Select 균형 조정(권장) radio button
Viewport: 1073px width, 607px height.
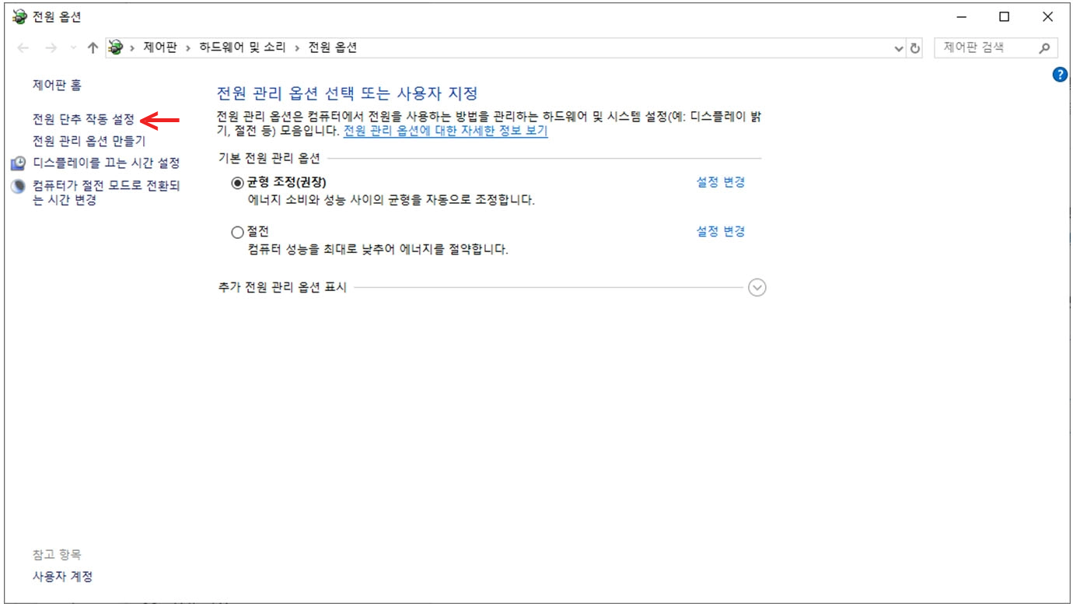(x=237, y=182)
